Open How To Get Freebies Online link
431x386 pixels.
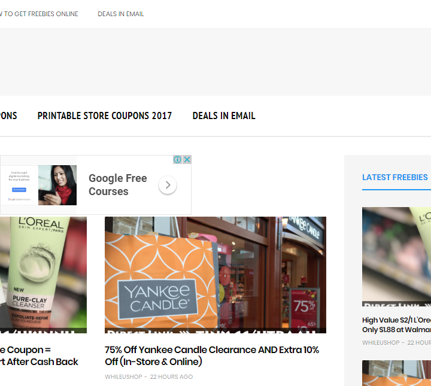pyautogui.click(x=40, y=14)
